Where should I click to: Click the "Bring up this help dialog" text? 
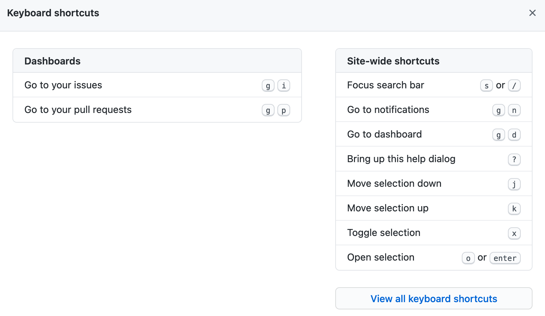coord(401,159)
